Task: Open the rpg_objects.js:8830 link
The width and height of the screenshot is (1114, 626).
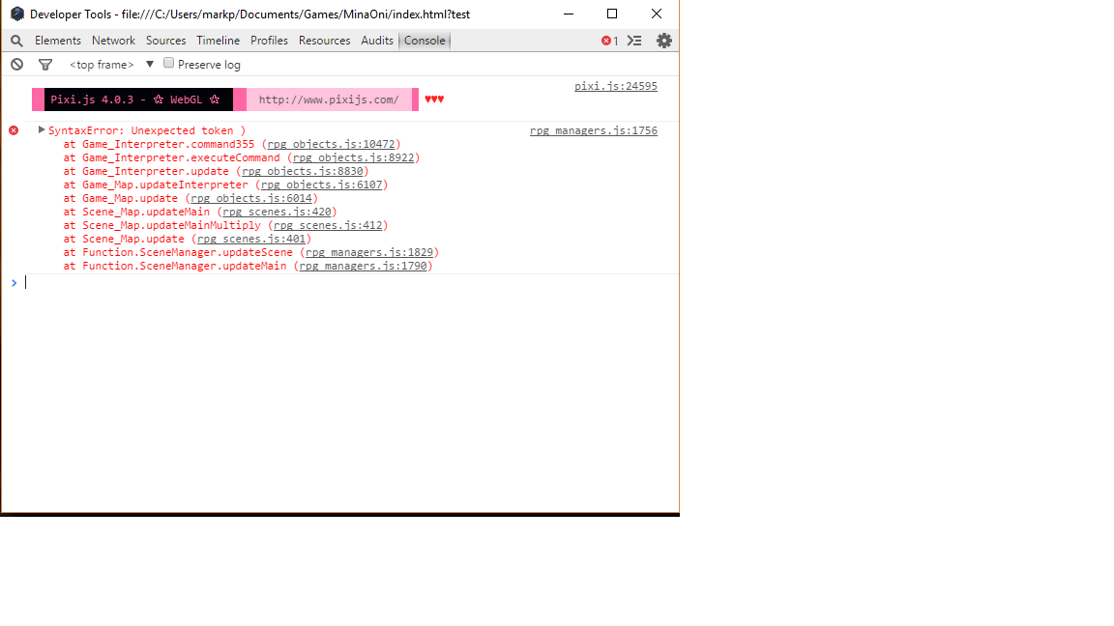Action: point(302,171)
